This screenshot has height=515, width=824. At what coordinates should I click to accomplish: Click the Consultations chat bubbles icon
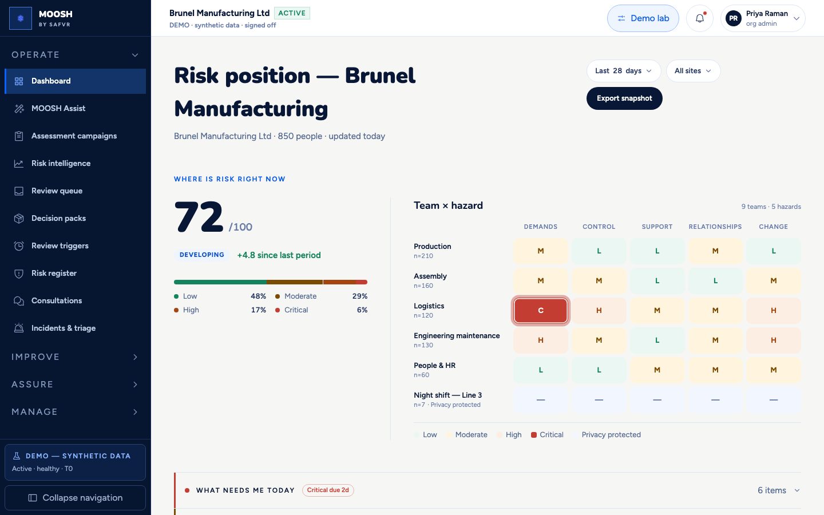[19, 301]
